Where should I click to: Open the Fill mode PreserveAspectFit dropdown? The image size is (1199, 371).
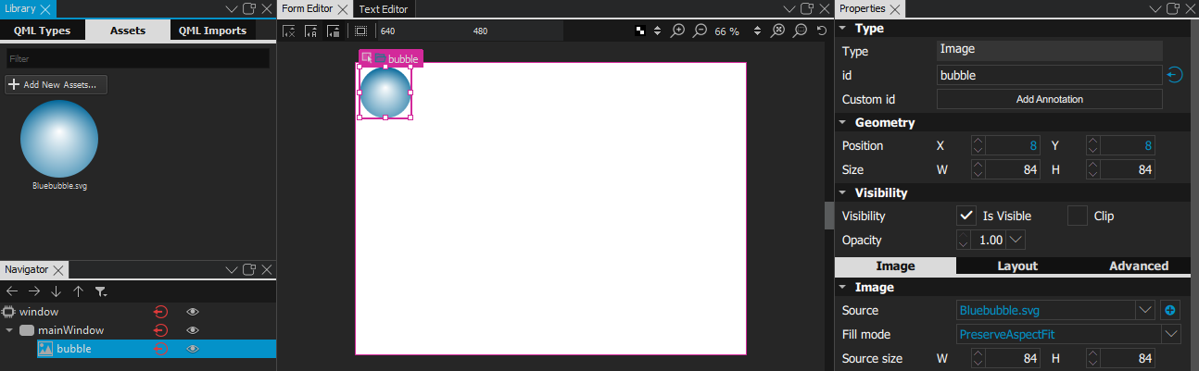click(x=1170, y=334)
